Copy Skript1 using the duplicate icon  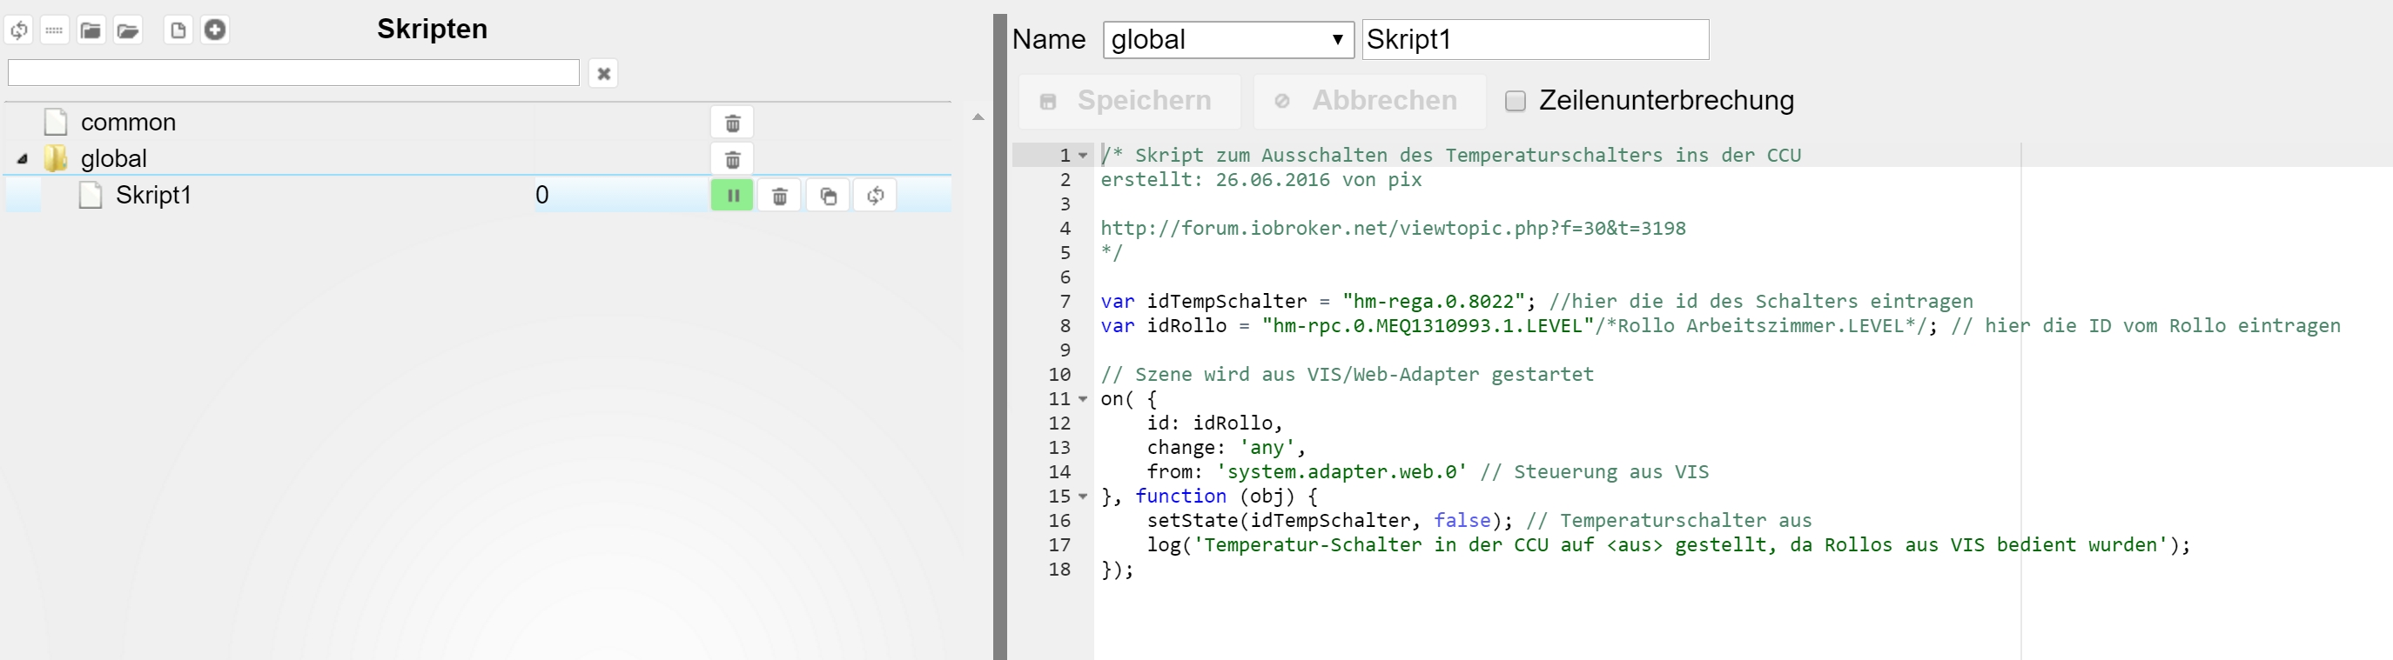[828, 196]
